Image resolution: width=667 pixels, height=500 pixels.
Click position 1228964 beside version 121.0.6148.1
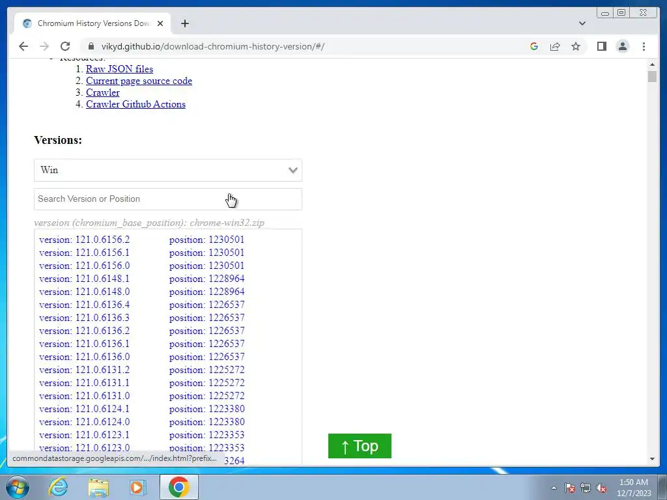[206, 279]
